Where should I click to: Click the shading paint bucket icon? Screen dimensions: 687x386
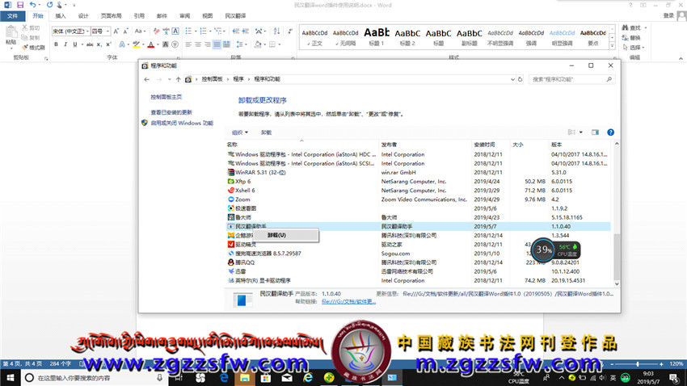click(258, 44)
